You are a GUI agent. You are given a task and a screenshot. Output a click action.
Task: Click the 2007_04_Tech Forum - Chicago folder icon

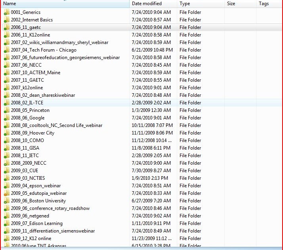tap(7, 50)
